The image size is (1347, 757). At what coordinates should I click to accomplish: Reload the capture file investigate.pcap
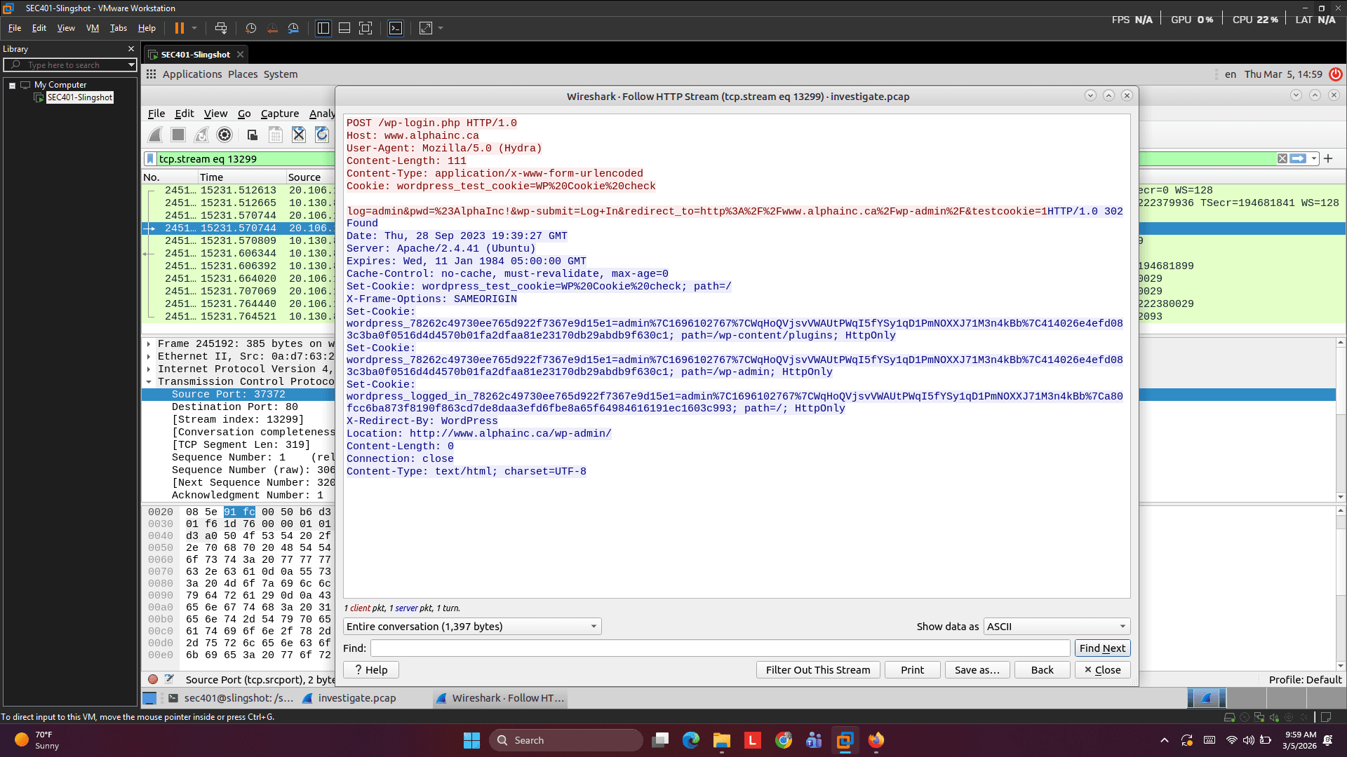pos(322,135)
